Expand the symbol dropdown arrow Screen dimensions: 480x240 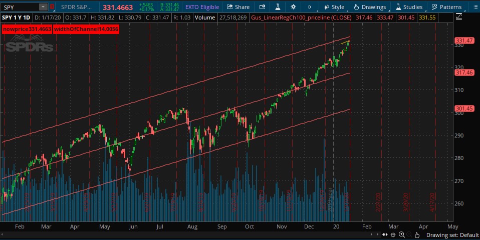[43, 7]
